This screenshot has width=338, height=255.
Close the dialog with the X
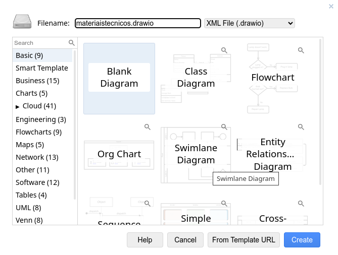(331, 6)
